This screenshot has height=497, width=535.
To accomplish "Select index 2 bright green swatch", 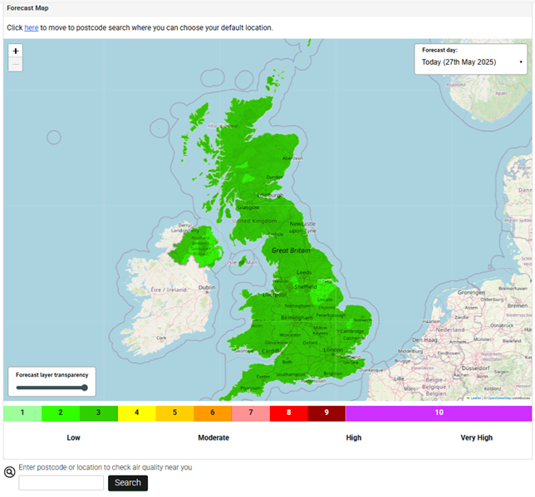I will click(x=61, y=413).
